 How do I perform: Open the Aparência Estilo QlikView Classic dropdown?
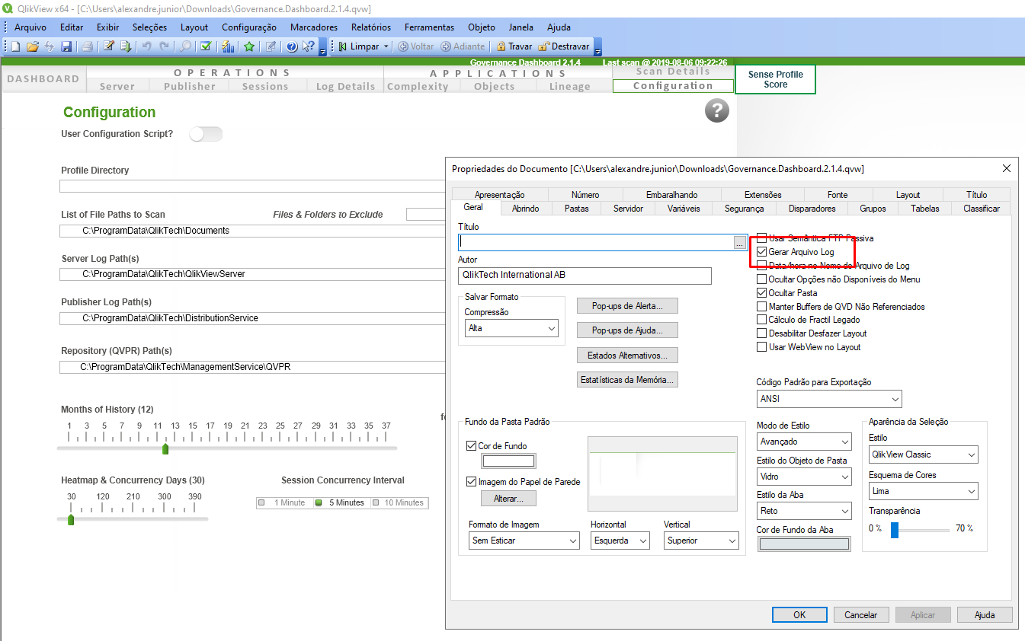(923, 454)
